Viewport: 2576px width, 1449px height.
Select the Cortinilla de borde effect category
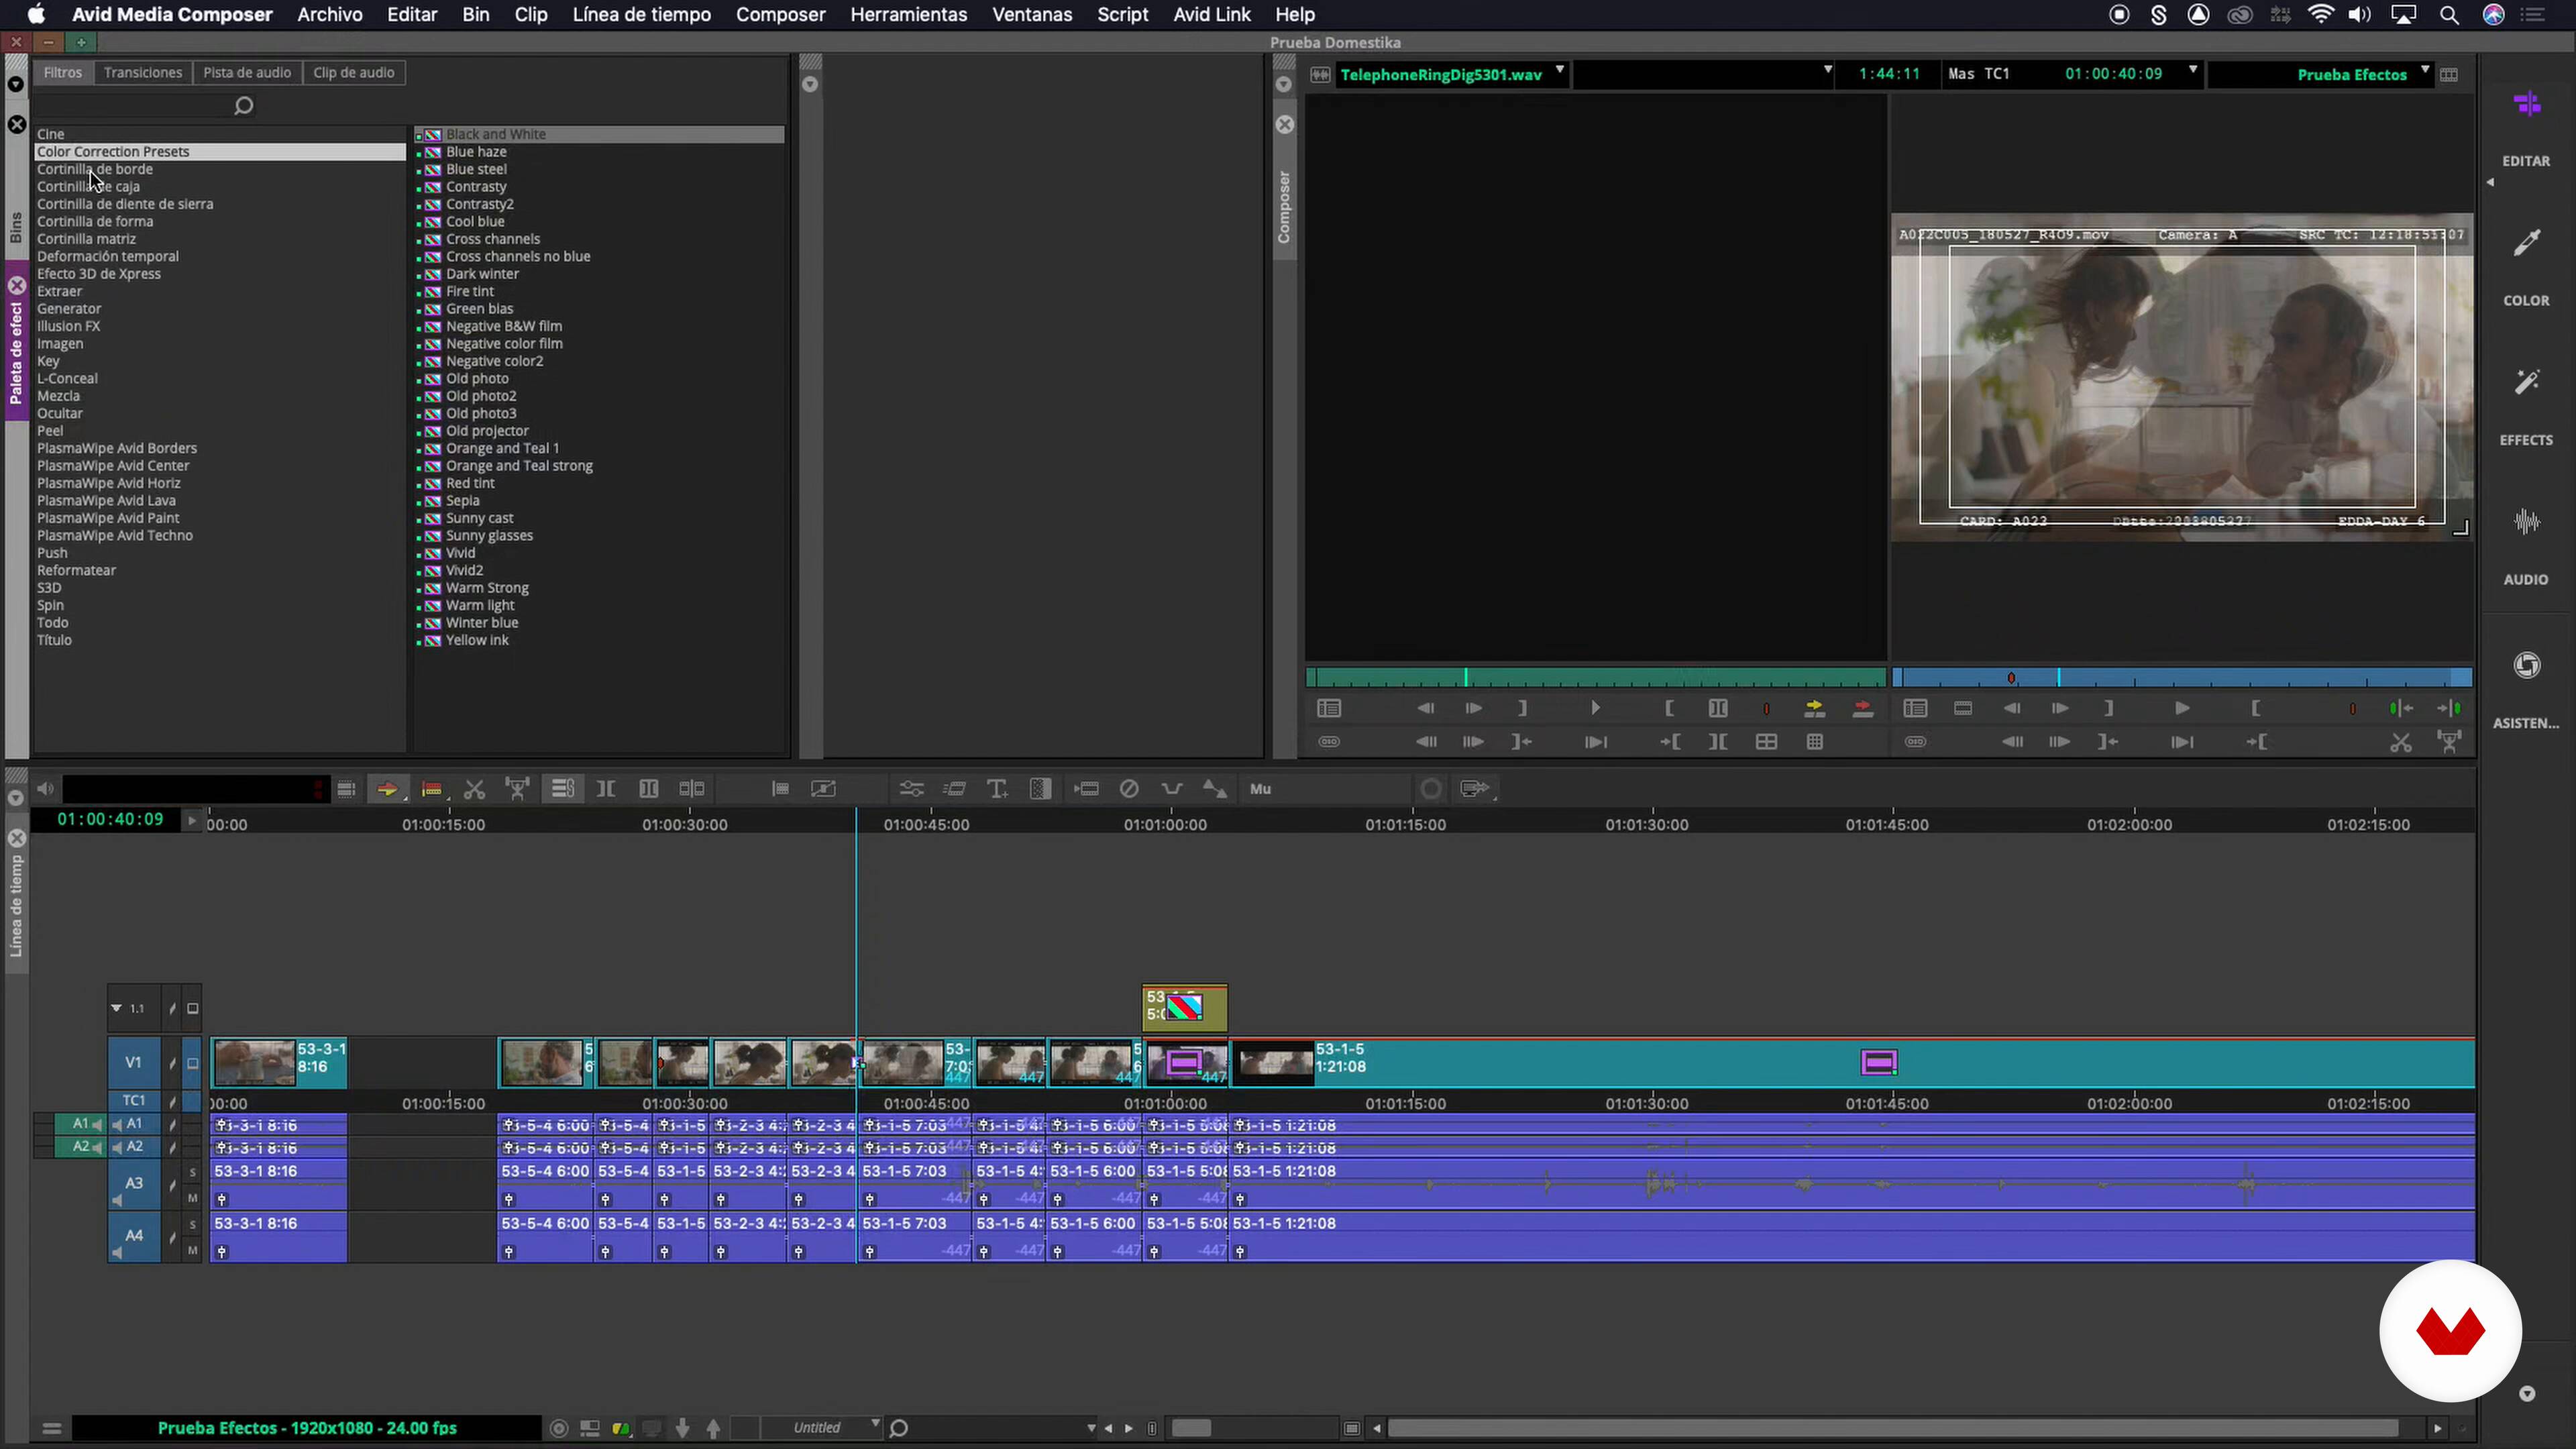pyautogui.click(x=95, y=169)
